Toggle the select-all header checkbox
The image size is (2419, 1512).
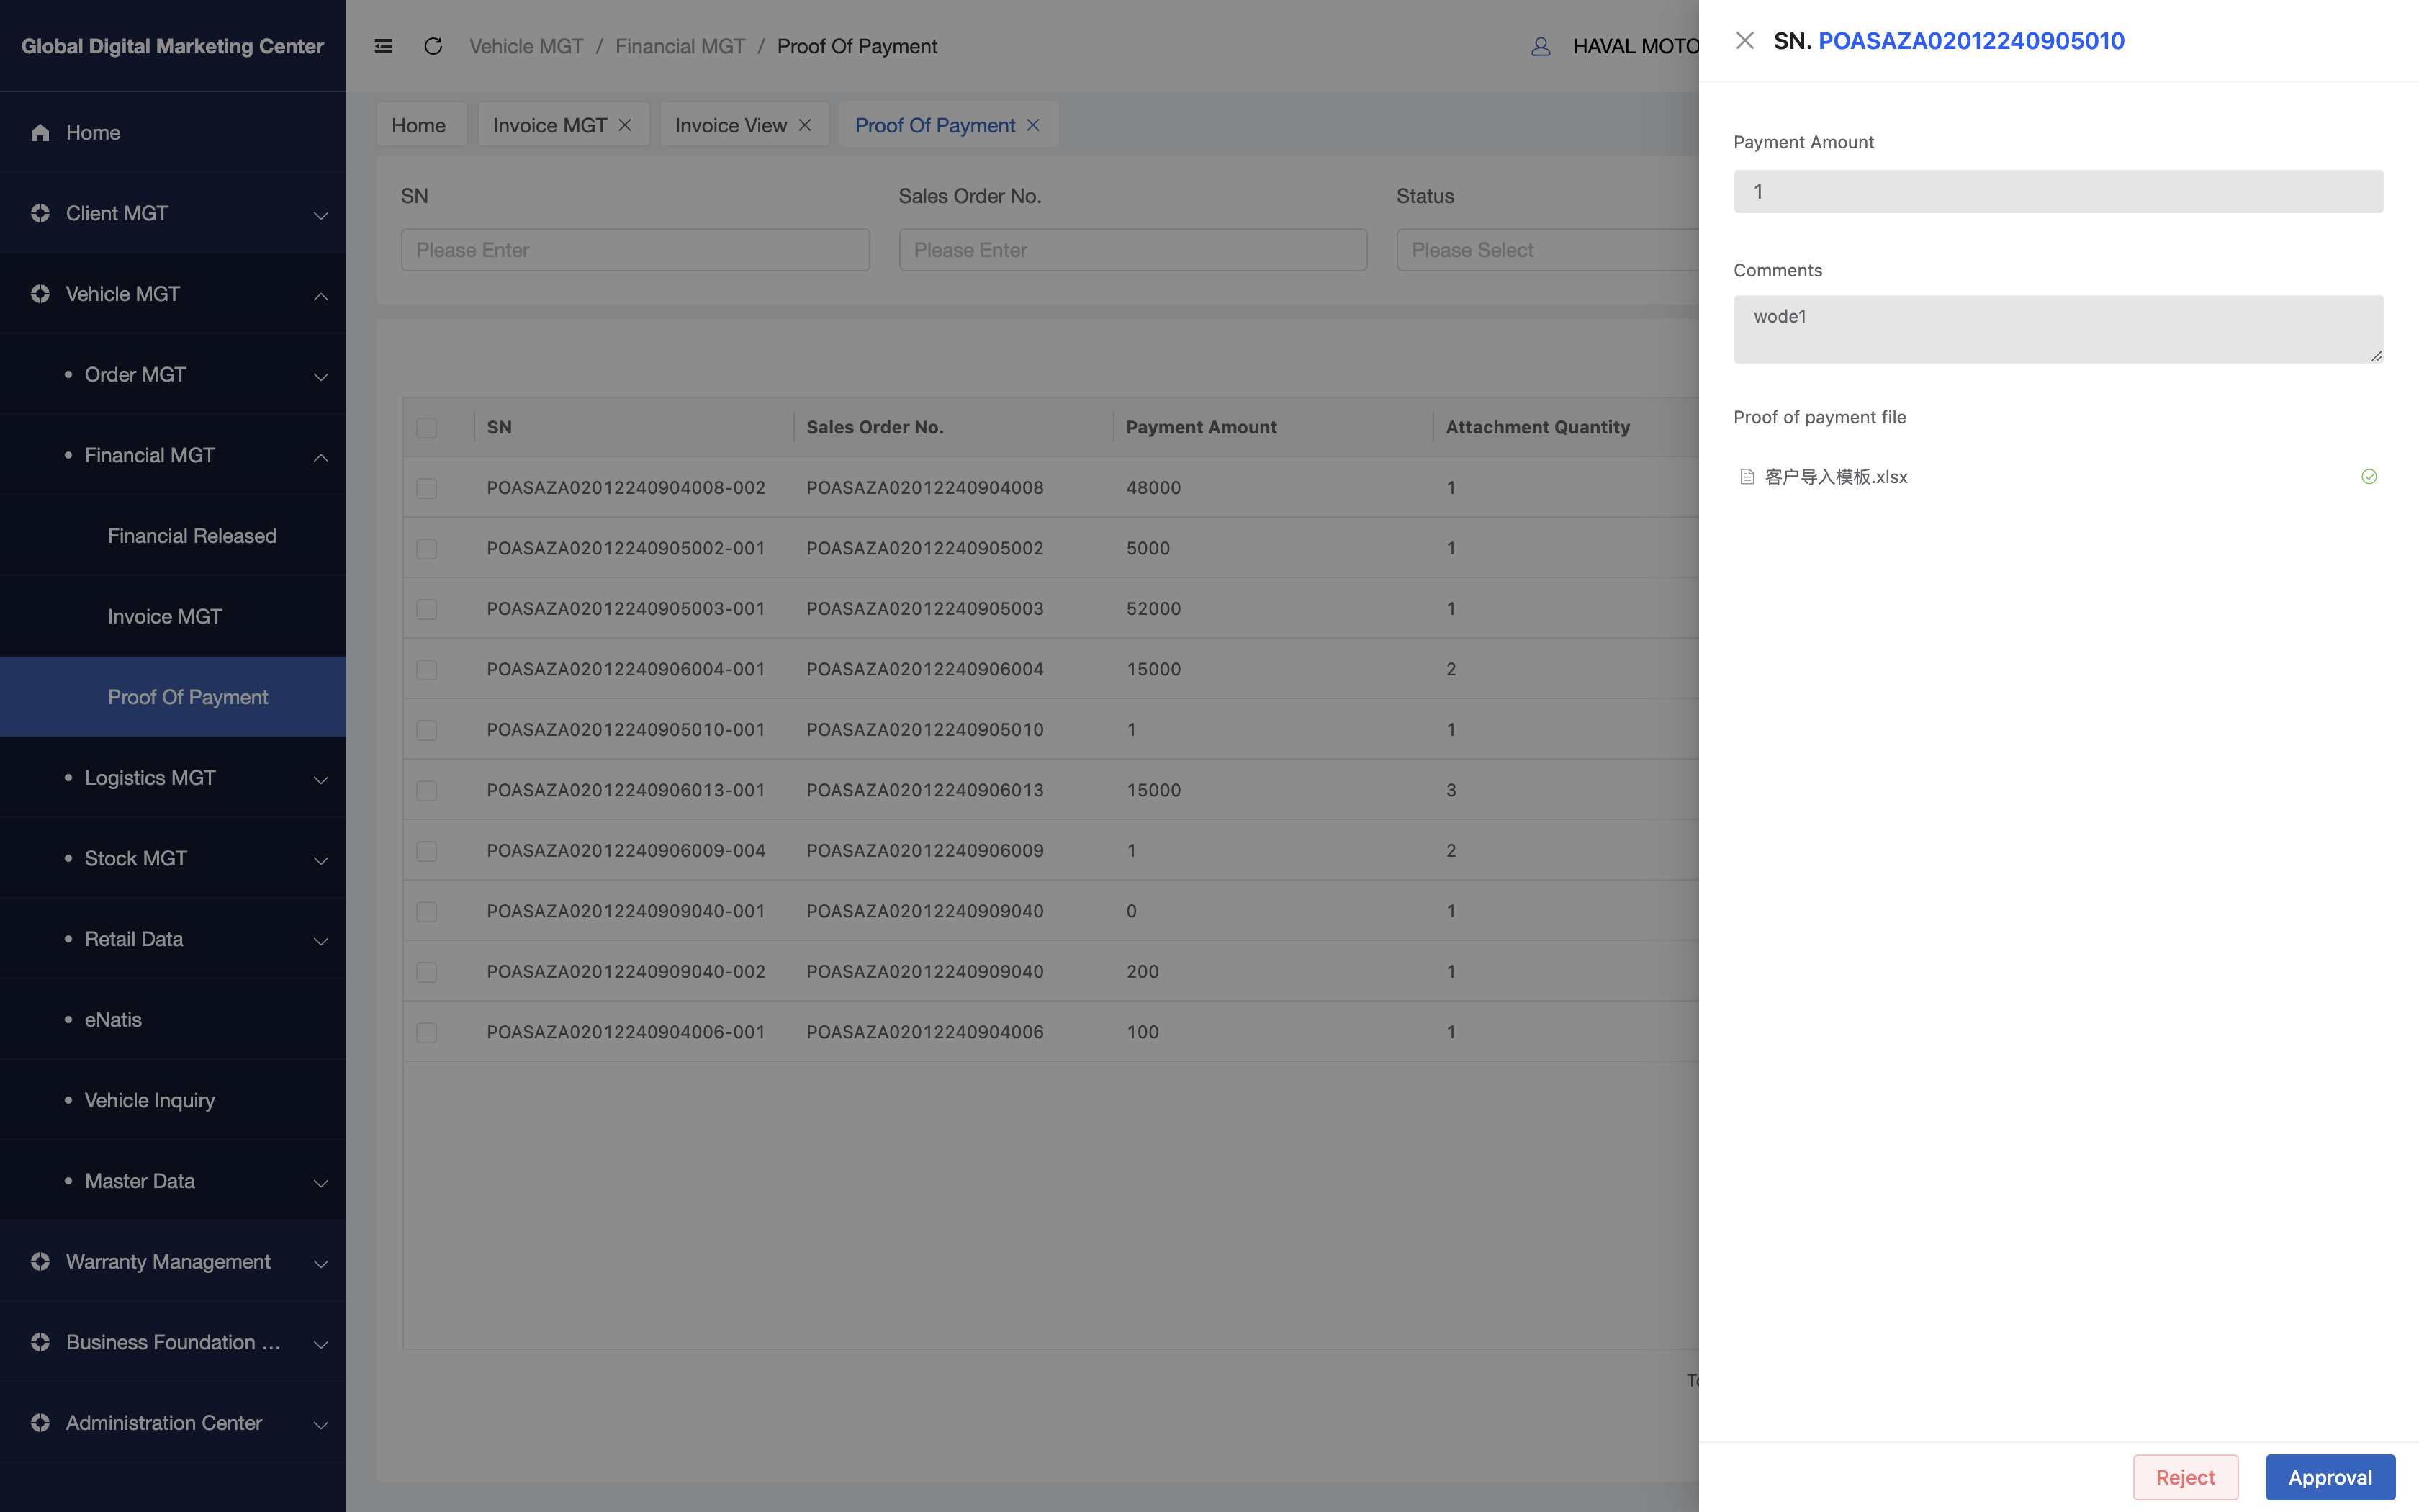click(x=427, y=428)
